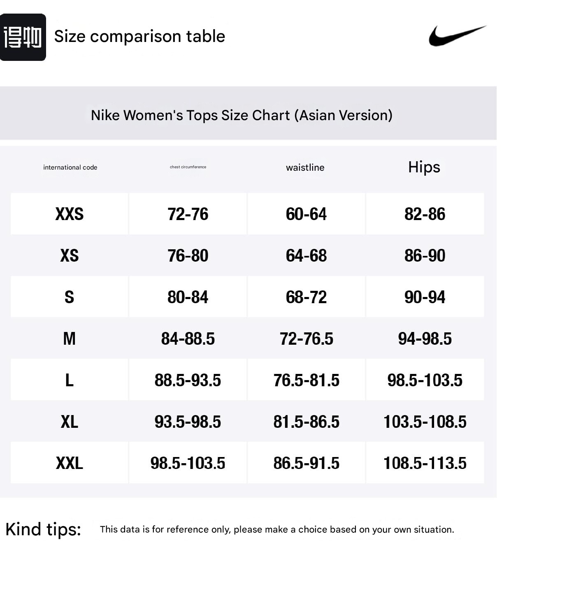Click hips value 108.5-113.5
This screenshot has height=594, width=569.
pyautogui.click(x=425, y=463)
